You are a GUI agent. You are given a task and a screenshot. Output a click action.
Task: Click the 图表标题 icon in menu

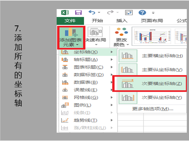65,67
